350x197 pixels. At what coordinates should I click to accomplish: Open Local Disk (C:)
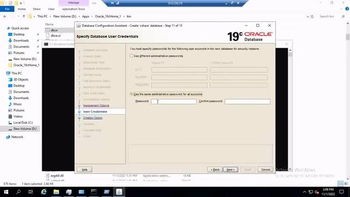(x=23, y=123)
